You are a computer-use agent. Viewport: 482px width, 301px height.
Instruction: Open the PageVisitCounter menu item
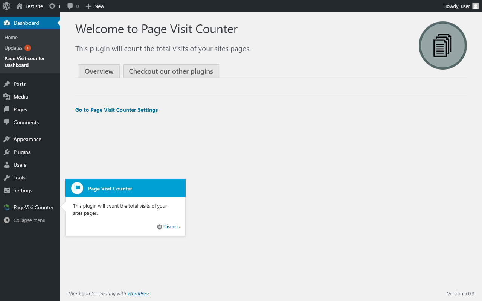[x=30, y=207]
